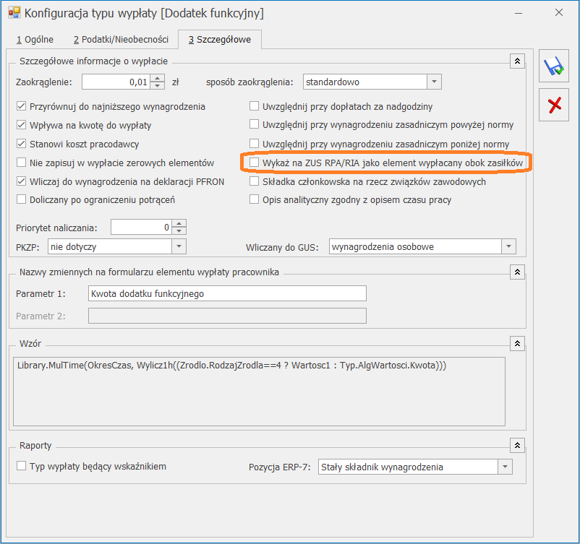Enable Opis analityczny zgodny z opisem czasu pracy

click(x=254, y=199)
